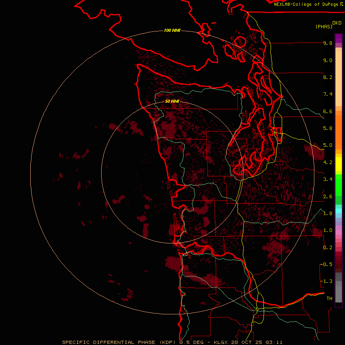
Task: Click the 2.6 scale value
Action: pos(328,197)
